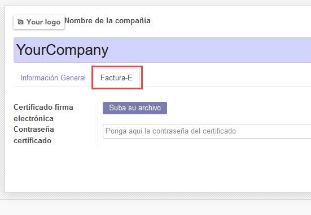This screenshot has height=215, width=311.
Task: Click the 'Ponga aquí la contraseña del certificado' placeholder
Action: click(170, 131)
